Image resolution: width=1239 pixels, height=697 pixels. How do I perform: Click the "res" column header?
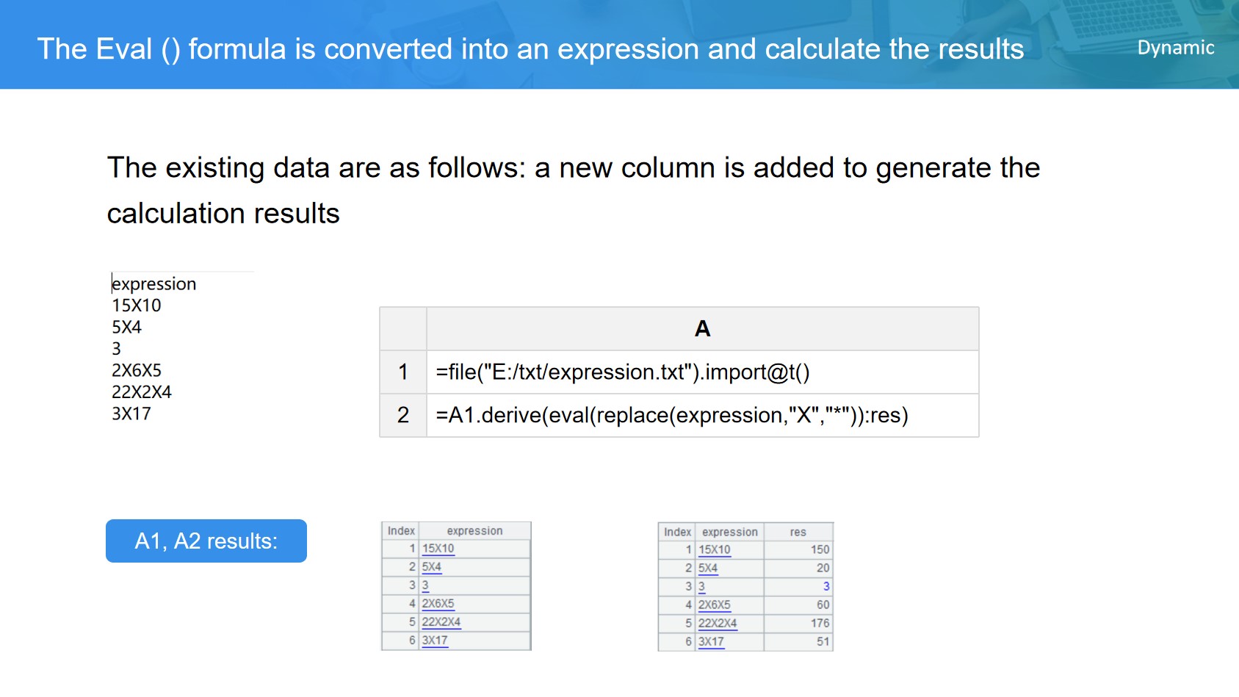(x=798, y=532)
